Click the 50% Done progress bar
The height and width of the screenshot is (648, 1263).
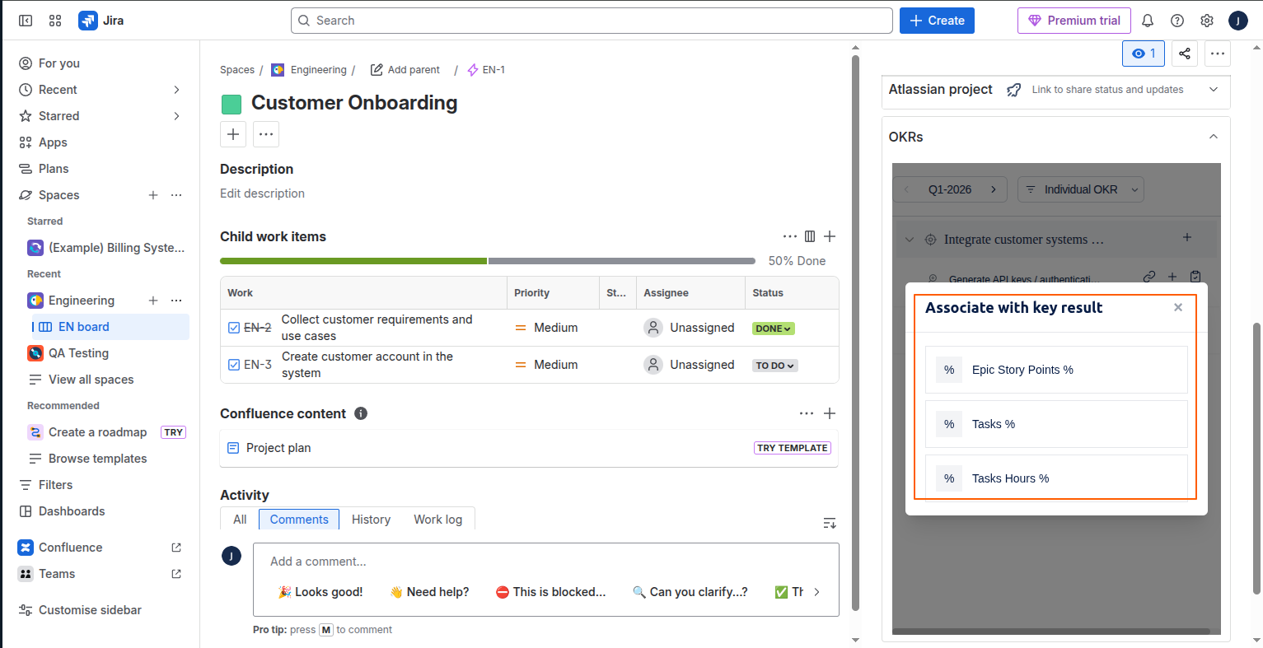[x=488, y=261]
